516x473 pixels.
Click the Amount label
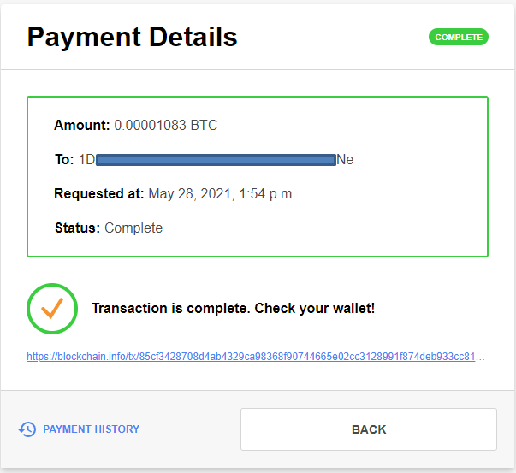pos(82,126)
